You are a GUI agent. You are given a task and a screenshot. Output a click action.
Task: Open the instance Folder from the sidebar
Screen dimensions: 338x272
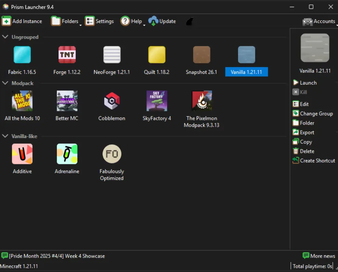coord(303,123)
